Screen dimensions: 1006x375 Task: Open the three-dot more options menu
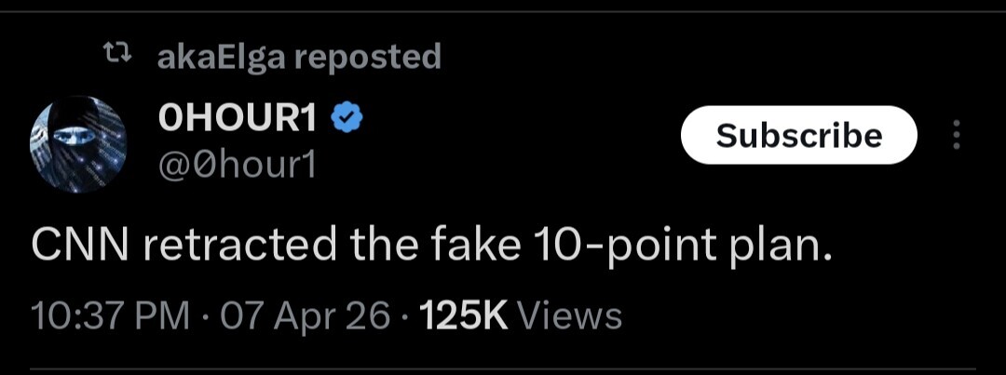click(x=957, y=136)
